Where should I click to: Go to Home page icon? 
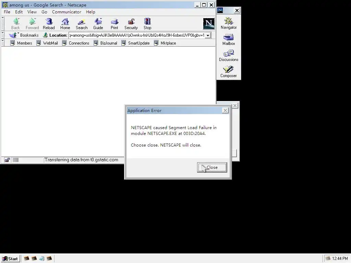(x=65, y=24)
